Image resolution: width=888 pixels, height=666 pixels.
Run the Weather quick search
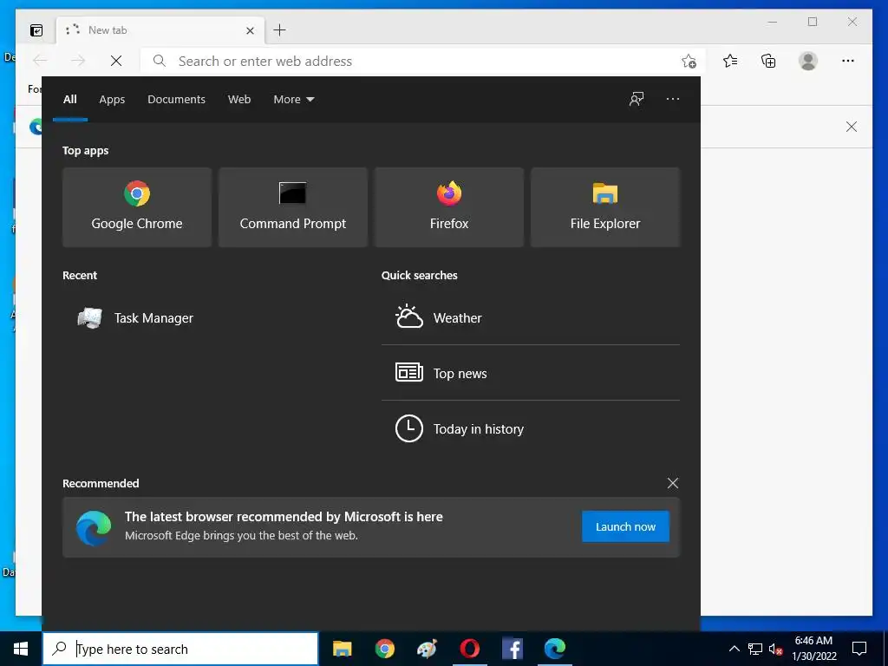tap(531, 317)
